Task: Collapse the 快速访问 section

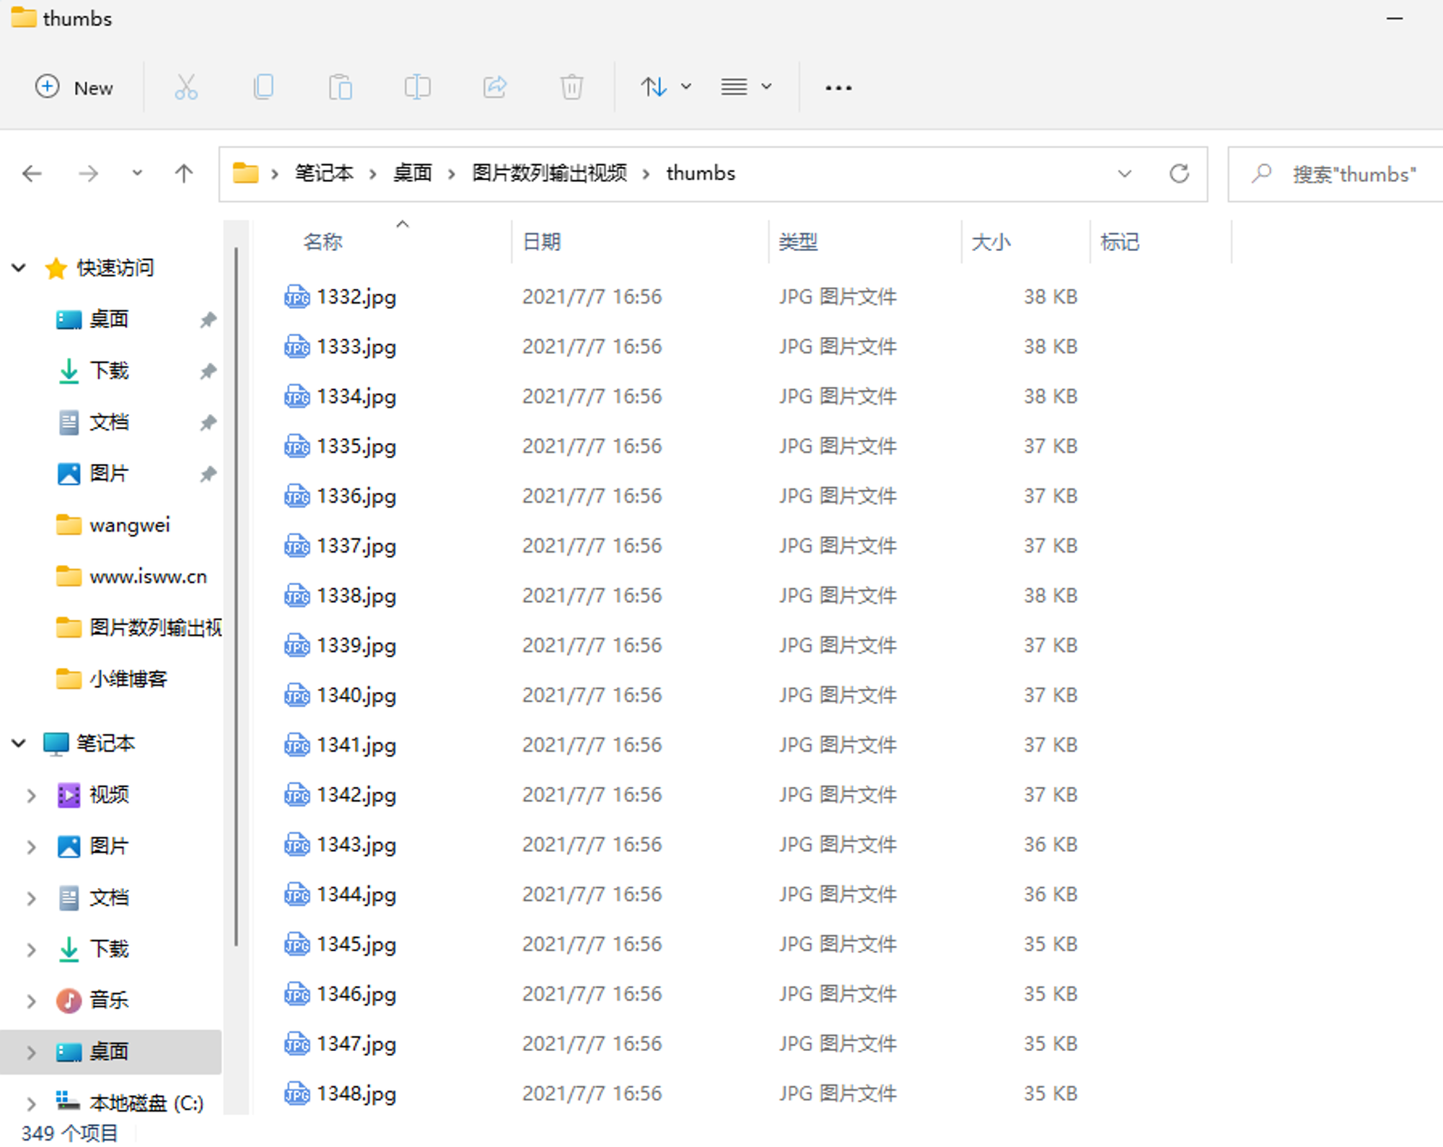Action: (19, 268)
